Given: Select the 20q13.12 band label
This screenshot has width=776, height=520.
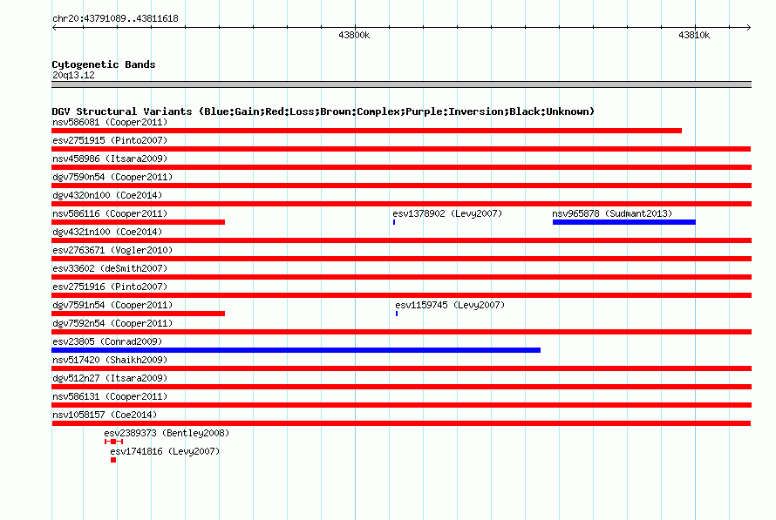Looking at the screenshot, I should (73, 75).
